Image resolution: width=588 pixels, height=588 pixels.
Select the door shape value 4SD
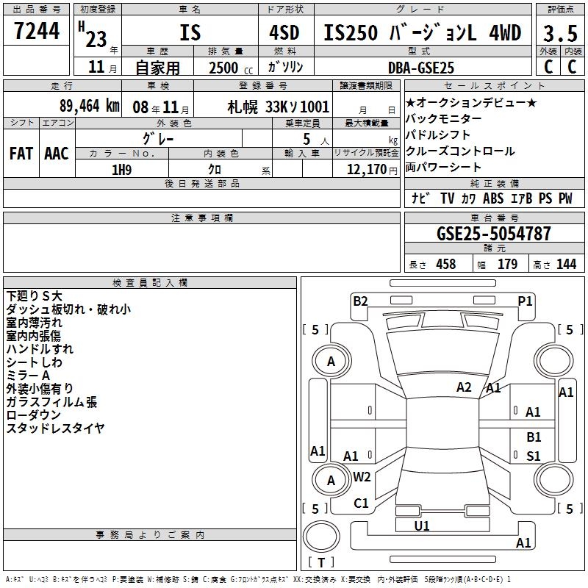click(x=284, y=32)
